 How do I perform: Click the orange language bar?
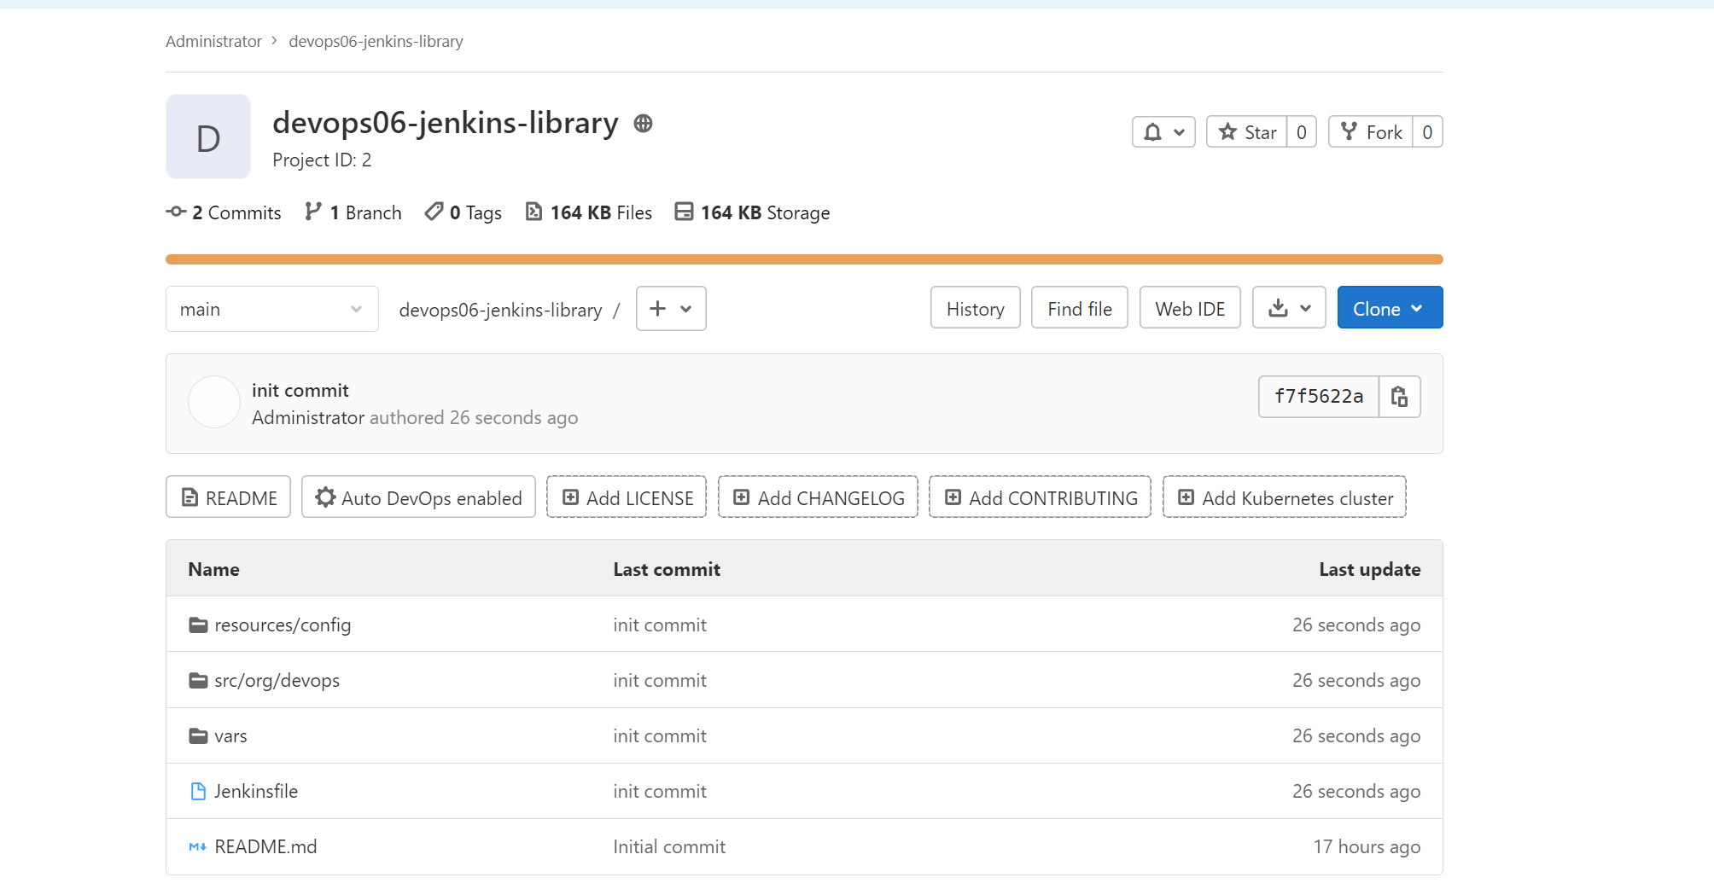point(804,259)
